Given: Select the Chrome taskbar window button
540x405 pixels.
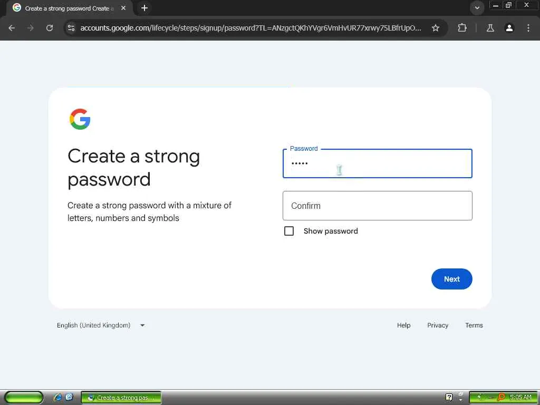Looking at the screenshot, I should click(x=121, y=398).
